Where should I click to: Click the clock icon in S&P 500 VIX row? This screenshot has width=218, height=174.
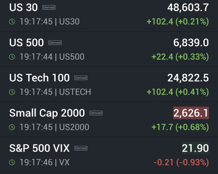point(12,162)
